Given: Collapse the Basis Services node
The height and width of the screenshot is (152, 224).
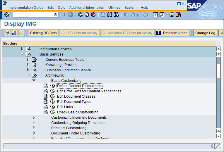Looking at the screenshot, I should click(x=22, y=54).
